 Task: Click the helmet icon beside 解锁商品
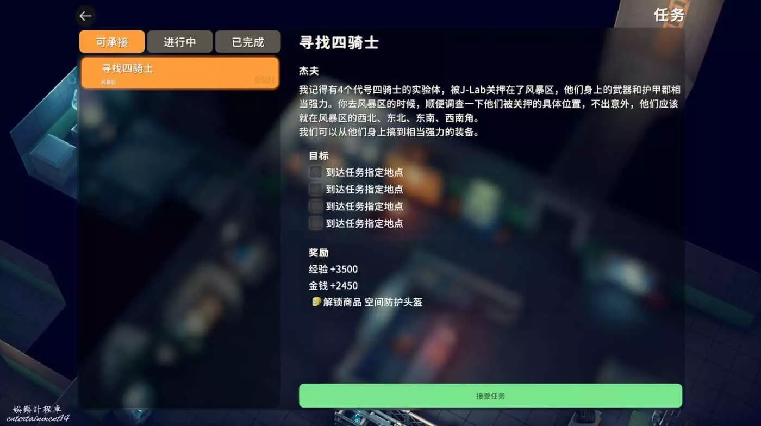coord(316,302)
